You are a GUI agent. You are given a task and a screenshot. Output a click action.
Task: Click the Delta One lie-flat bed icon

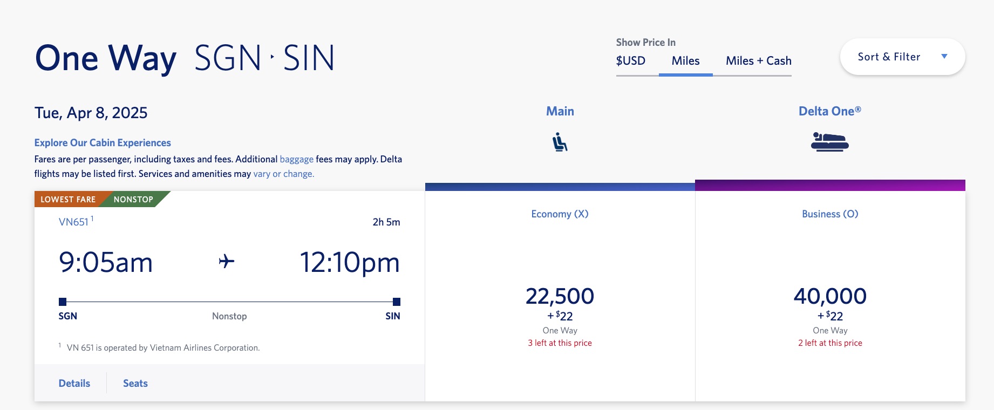pyautogui.click(x=830, y=142)
